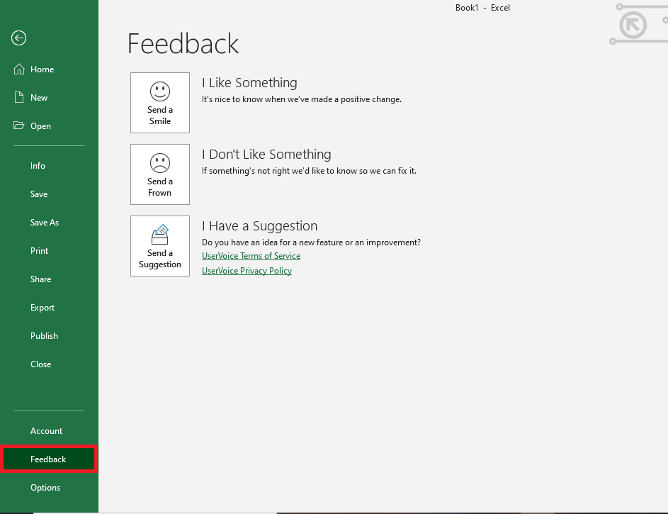Click text "It's nice to know when we've made a positive change."
Screen dimensions: 668x514
(x=302, y=99)
